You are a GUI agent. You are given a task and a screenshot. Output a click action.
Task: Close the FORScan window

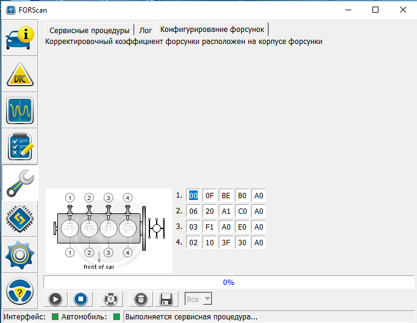pyautogui.click(x=403, y=10)
